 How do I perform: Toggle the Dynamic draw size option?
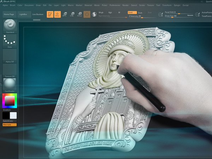click(190, 16)
